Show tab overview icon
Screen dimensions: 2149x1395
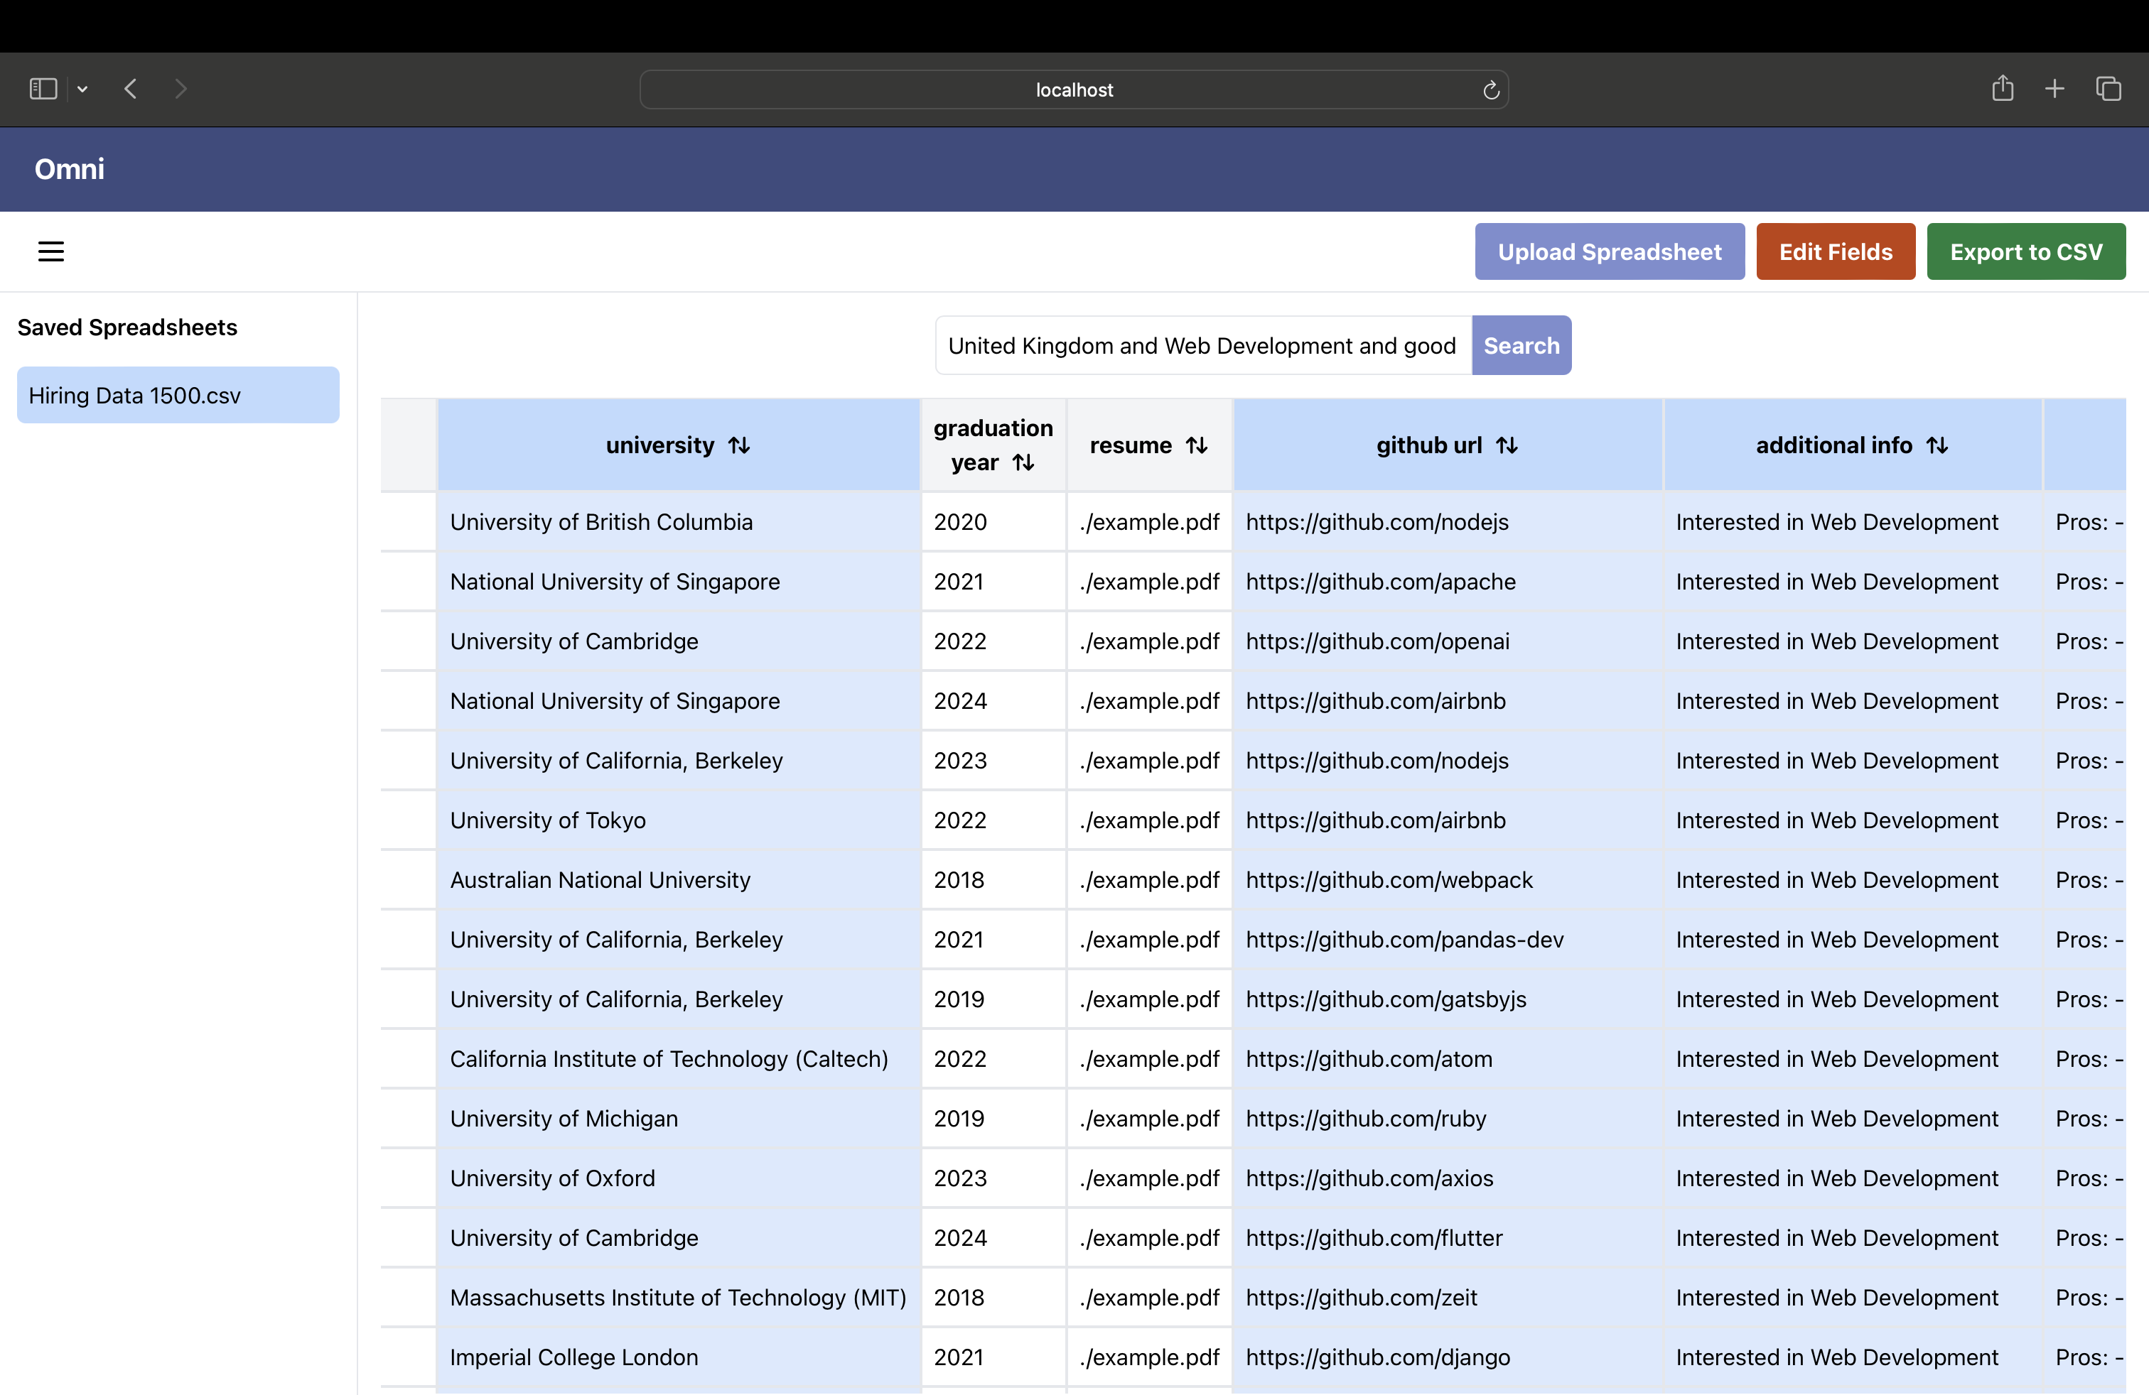pyautogui.click(x=2108, y=88)
